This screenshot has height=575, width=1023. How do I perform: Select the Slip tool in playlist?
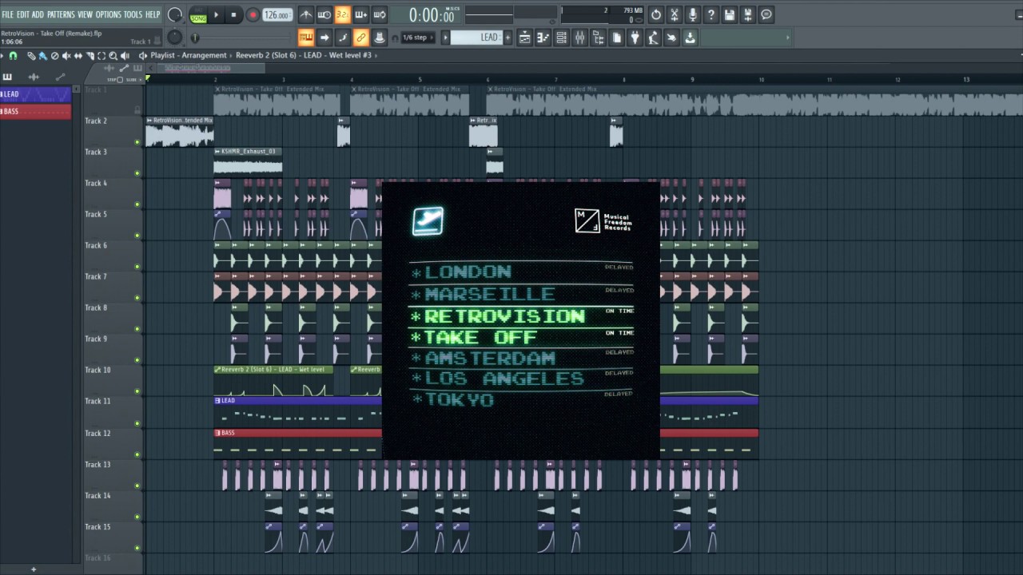[78, 56]
